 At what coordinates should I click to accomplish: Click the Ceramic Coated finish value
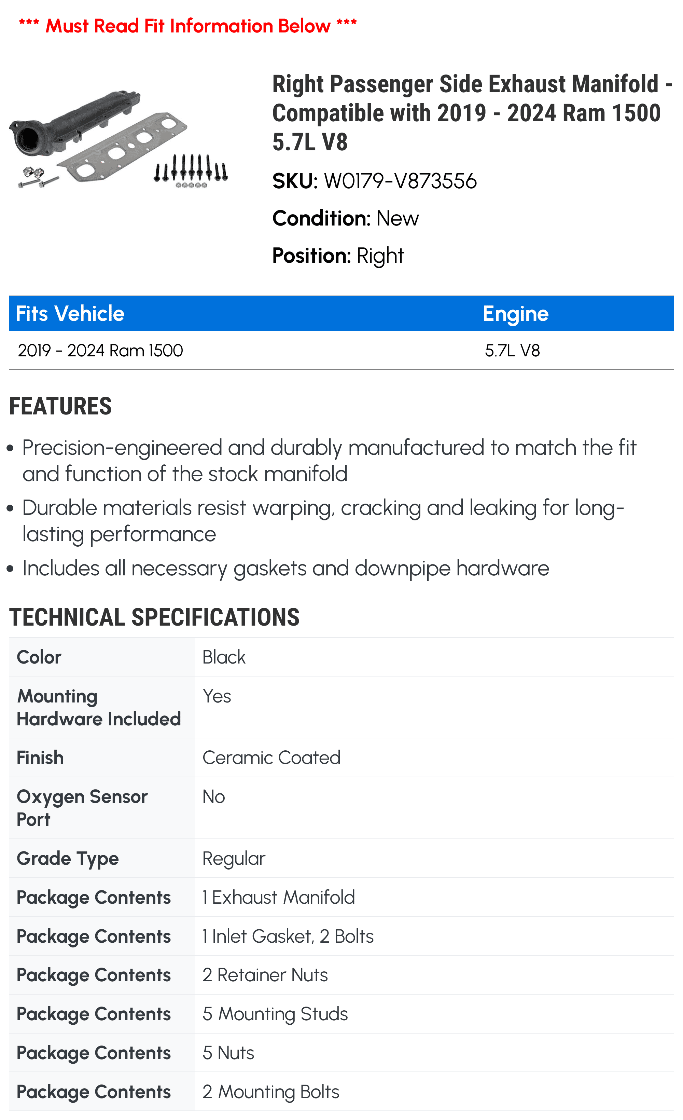coord(271,758)
